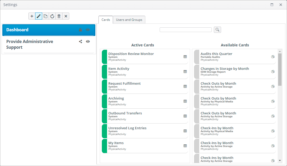Click grid icon on Outbound Transfers card
The image size is (287, 166).
[185, 116]
